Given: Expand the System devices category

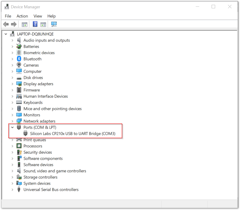Looking at the screenshot, I should point(13,183).
